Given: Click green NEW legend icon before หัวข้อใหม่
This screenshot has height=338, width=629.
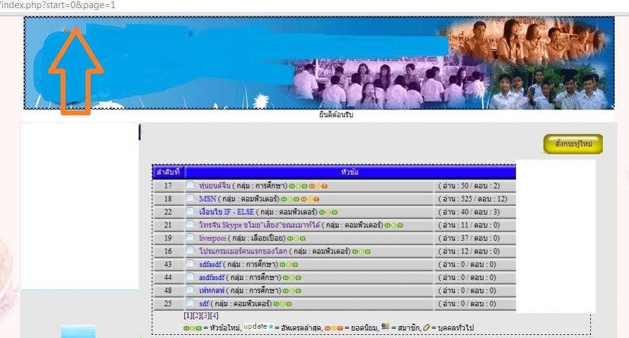Looking at the screenshot, I should pos(193,329).
